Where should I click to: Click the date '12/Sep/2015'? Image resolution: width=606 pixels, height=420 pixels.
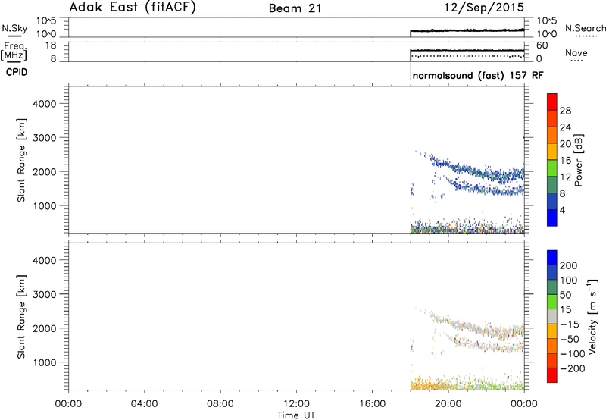[484, 8]
